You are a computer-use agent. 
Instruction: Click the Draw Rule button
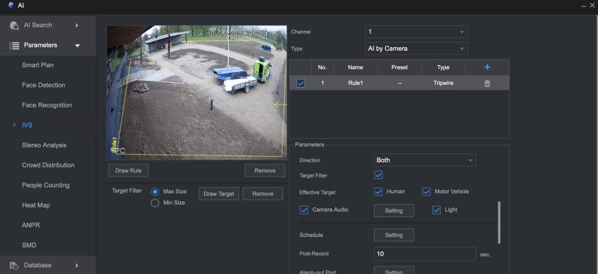[x=128, y=171]
